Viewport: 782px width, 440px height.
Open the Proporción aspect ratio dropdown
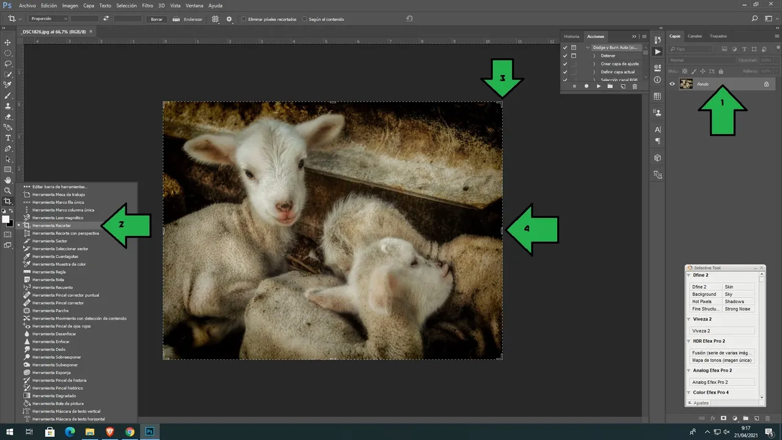pyautogui.click(x=49, y=19)
